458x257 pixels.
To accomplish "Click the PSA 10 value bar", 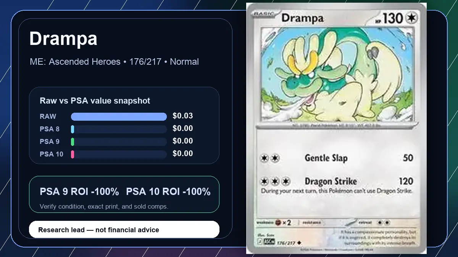I will (119, 154).
